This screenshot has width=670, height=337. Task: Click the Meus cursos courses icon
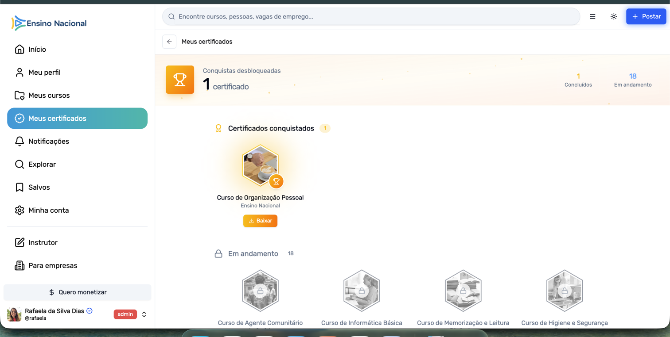point(19,95)
